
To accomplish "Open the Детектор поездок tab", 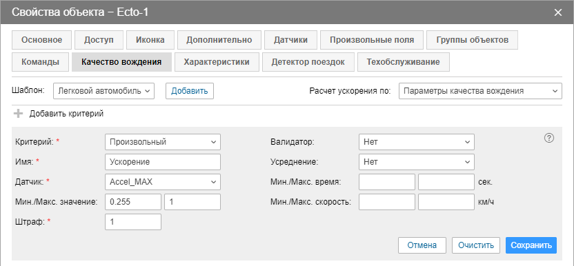I will 308,62.
